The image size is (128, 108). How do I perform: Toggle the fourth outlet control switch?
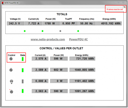(11, 92)
